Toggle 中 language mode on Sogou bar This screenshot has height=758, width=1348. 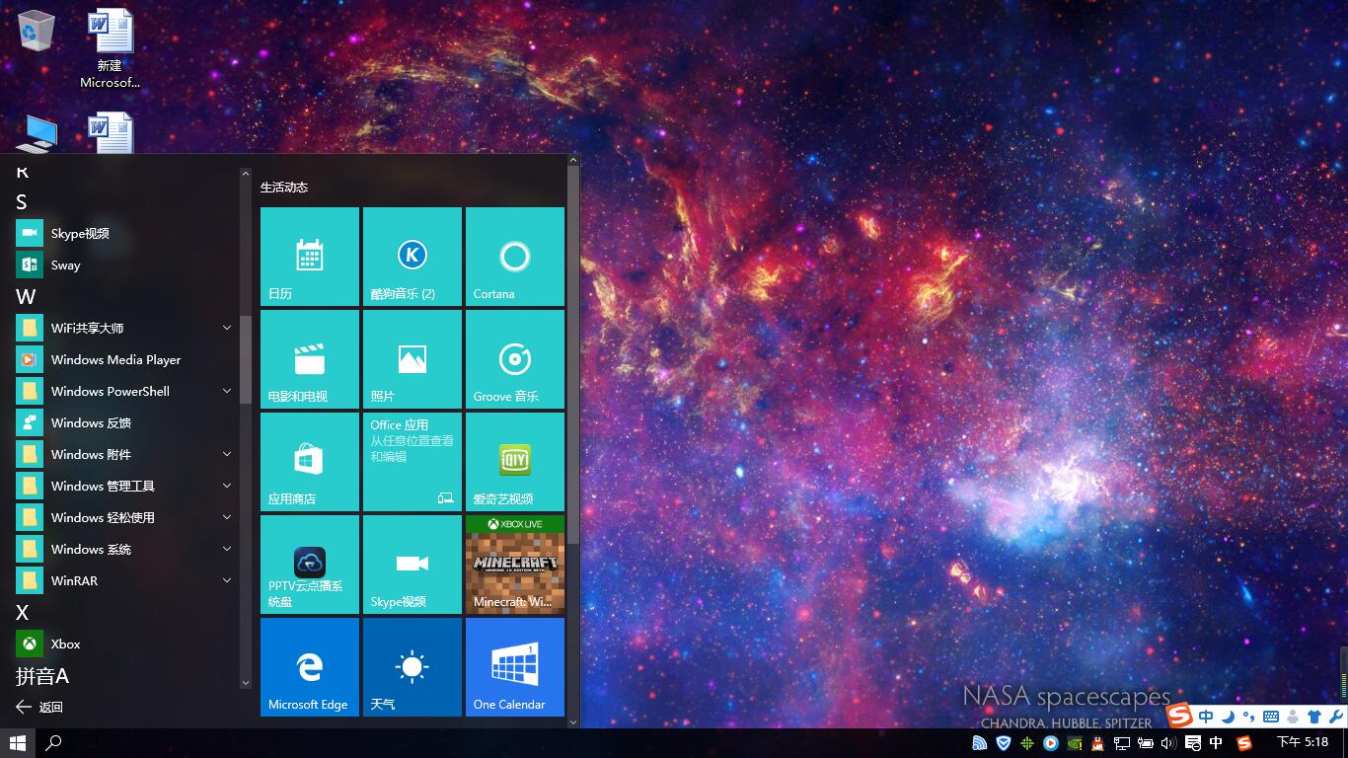pyautogui.click(x=1206, y=717)
